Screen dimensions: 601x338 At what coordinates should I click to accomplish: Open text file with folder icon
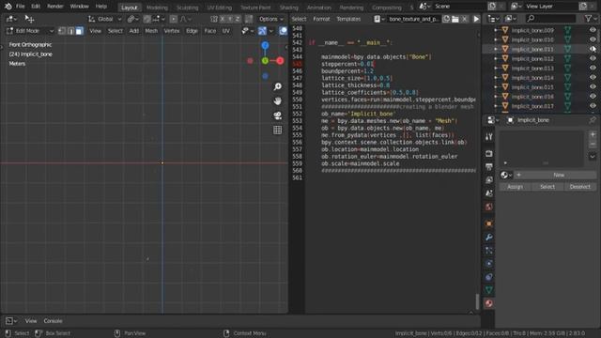coord(455,19)
